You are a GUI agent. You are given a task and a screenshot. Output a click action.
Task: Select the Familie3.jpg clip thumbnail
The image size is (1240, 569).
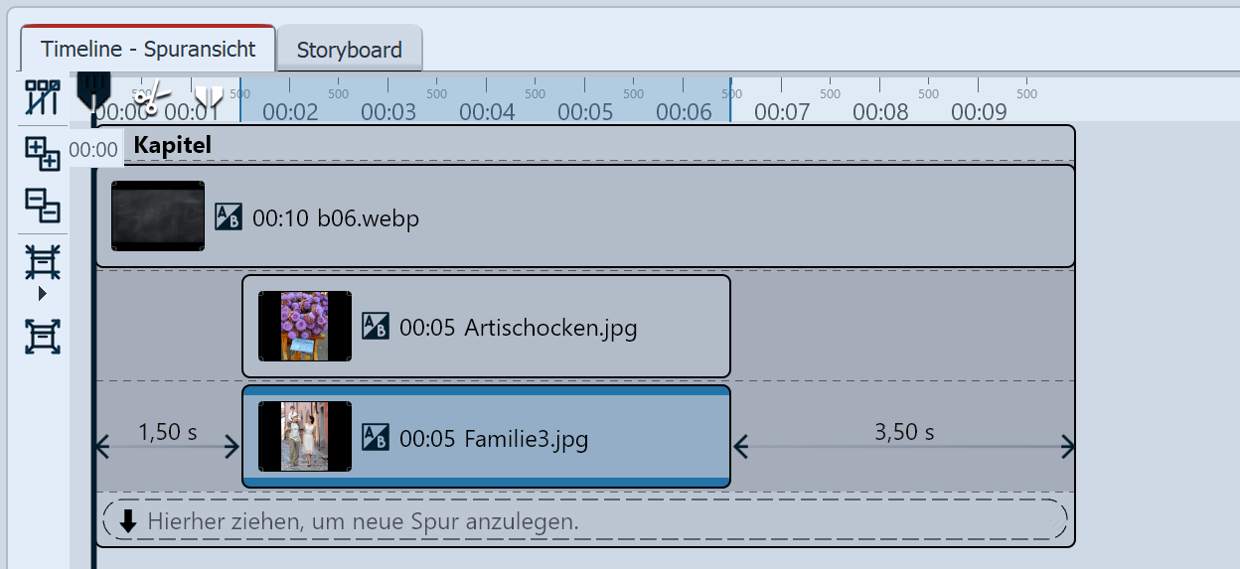coord(304,437)
